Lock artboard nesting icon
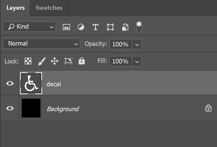 pyautogui.click(x=68, y=61)
